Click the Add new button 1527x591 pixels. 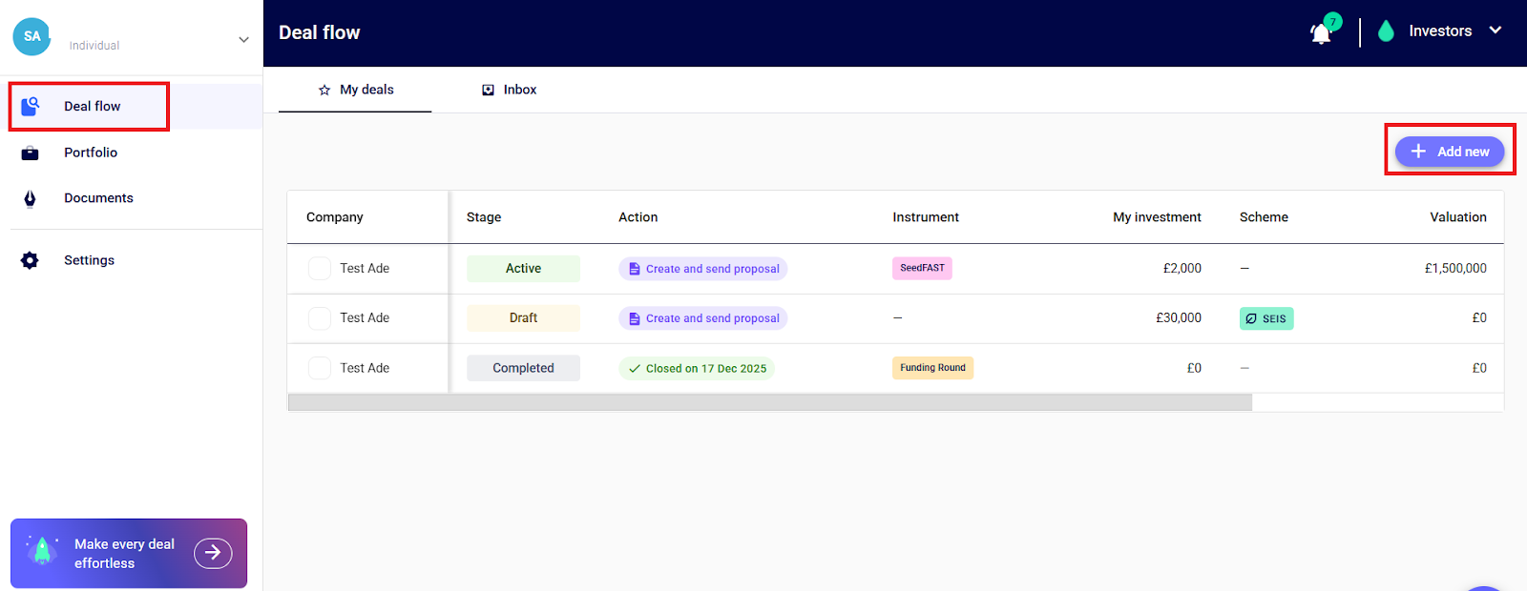1449,152
